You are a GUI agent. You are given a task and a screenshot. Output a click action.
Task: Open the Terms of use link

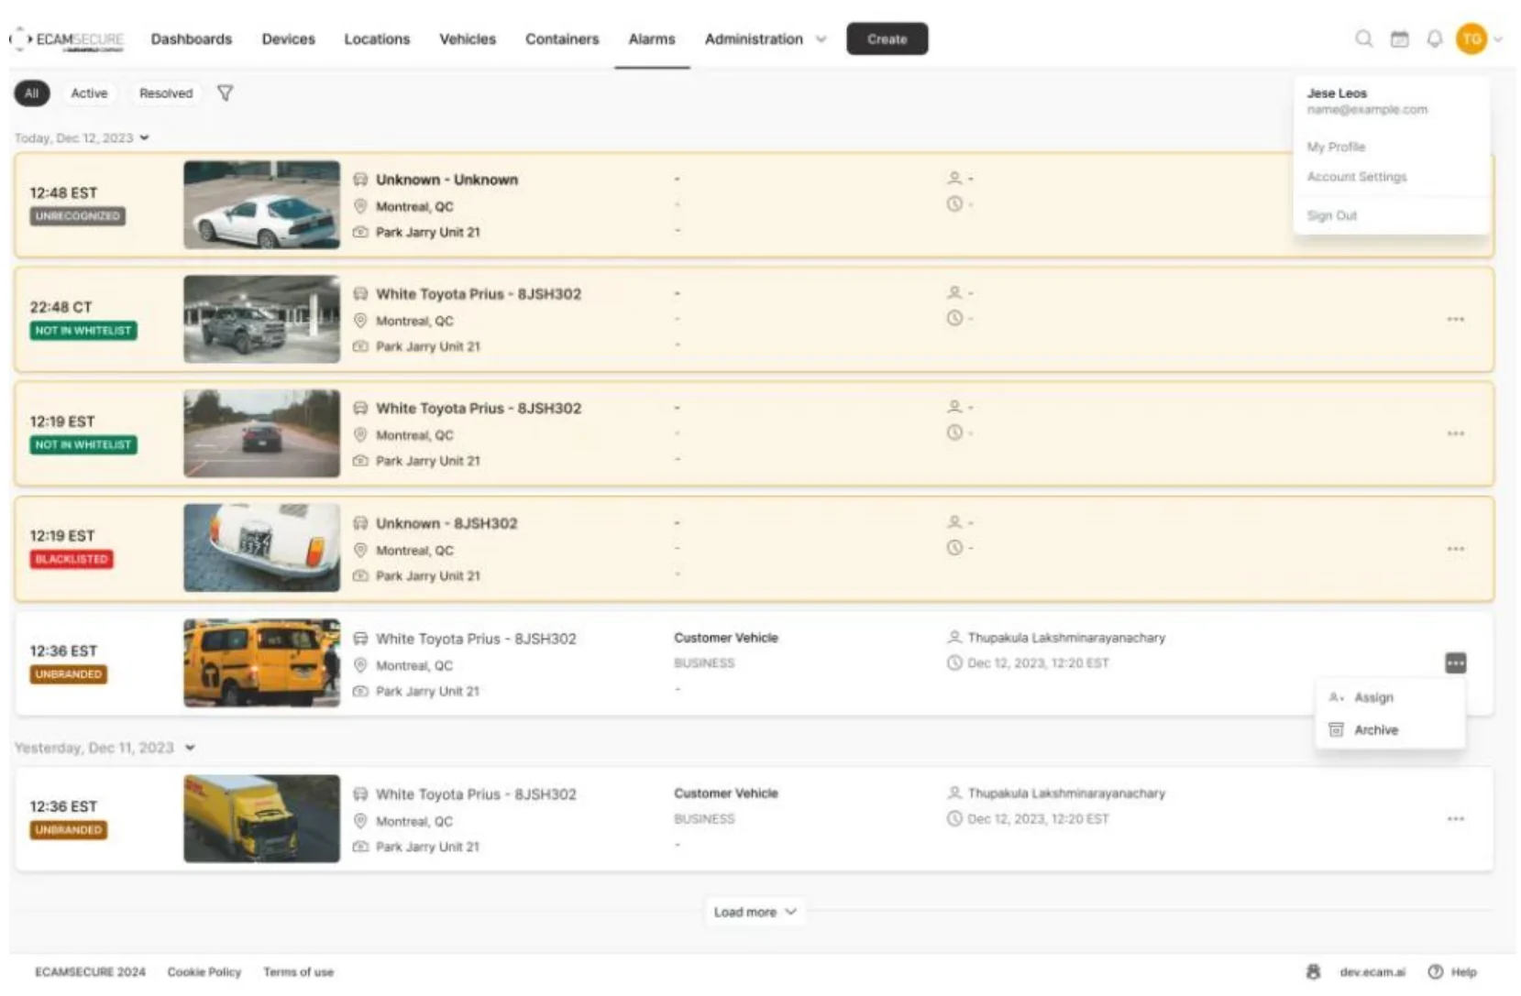(x=298, y=971)
